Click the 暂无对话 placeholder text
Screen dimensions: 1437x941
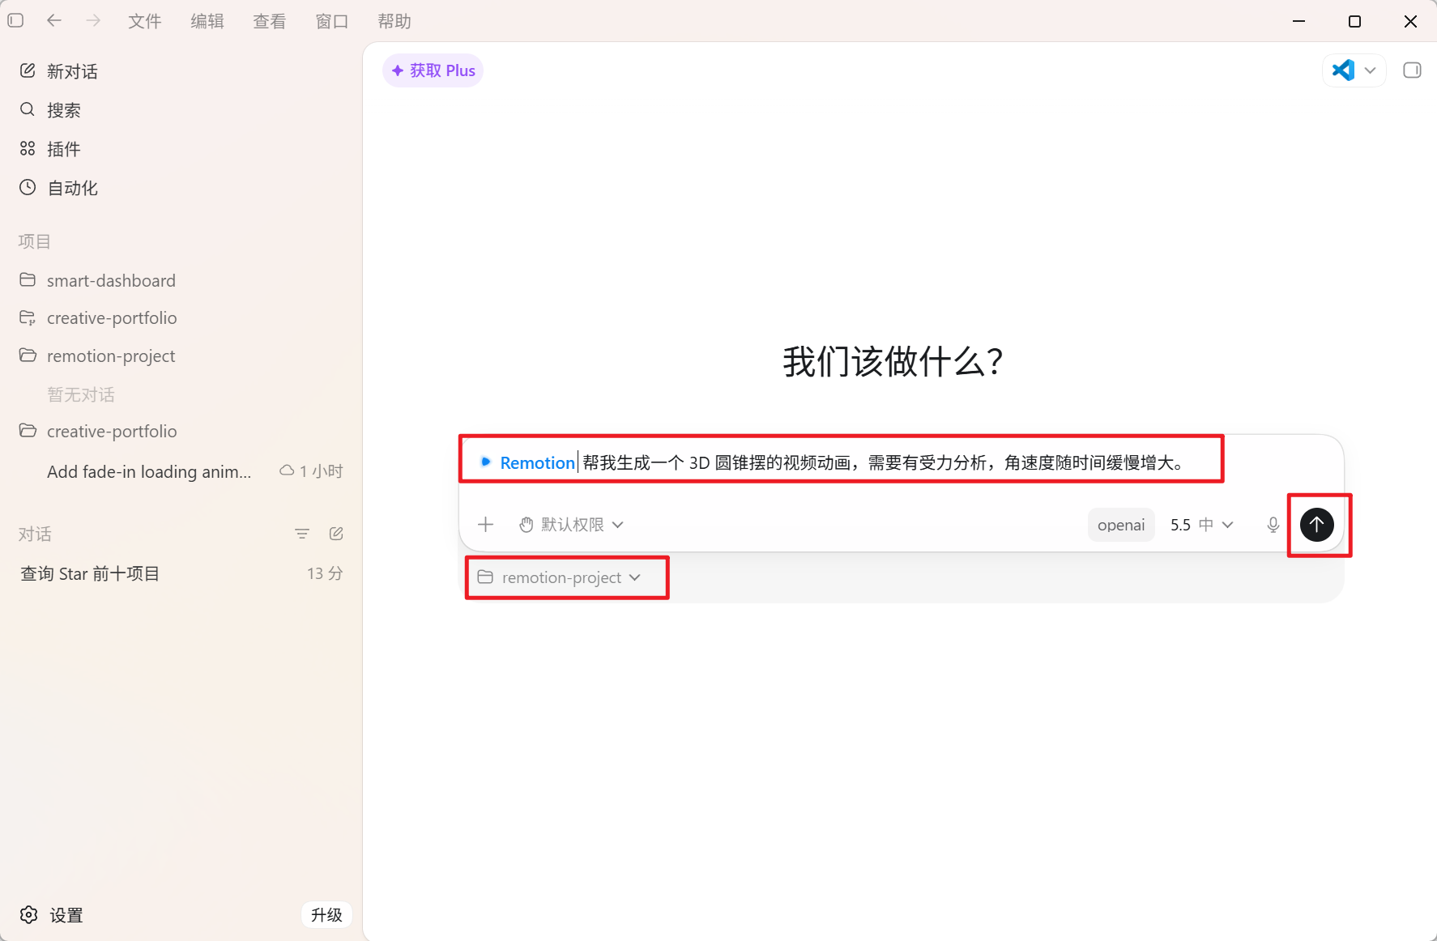point(81,394)
